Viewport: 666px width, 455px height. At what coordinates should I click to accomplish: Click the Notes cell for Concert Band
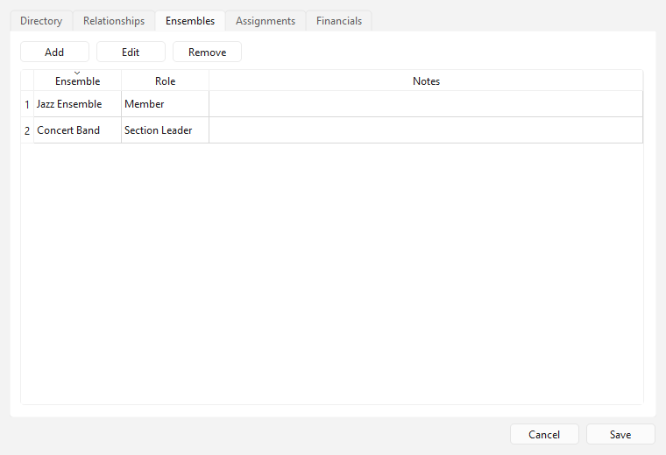point(426,130)
